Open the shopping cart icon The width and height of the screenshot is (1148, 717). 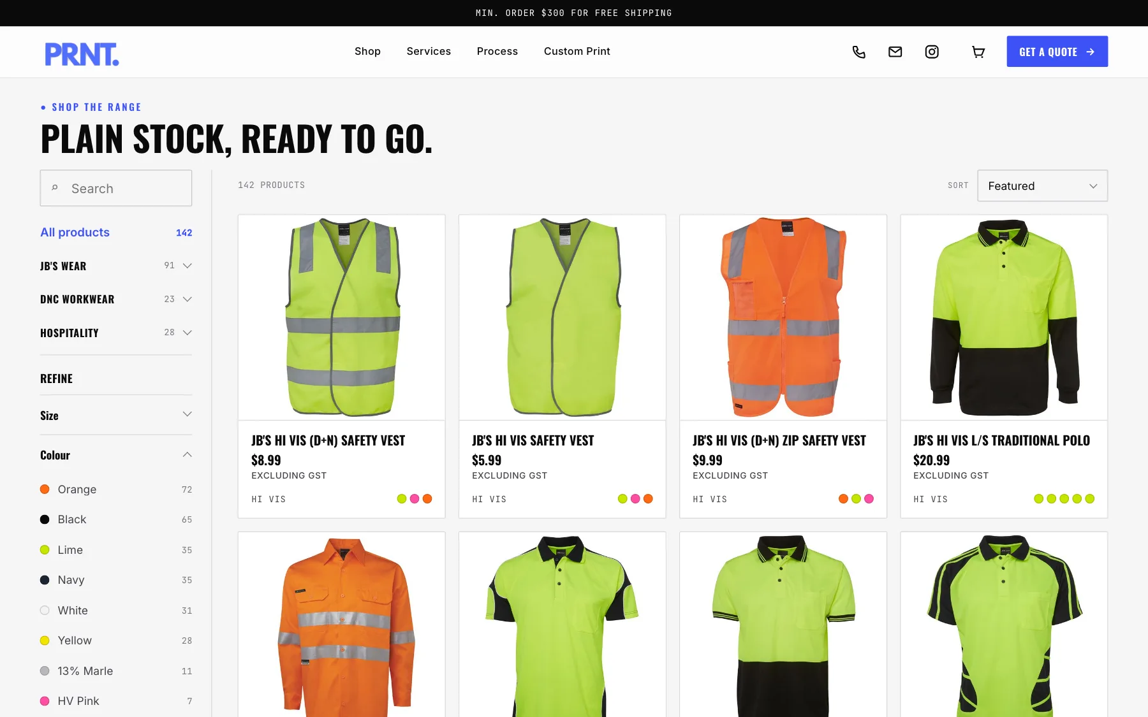[x=978, y=52]
